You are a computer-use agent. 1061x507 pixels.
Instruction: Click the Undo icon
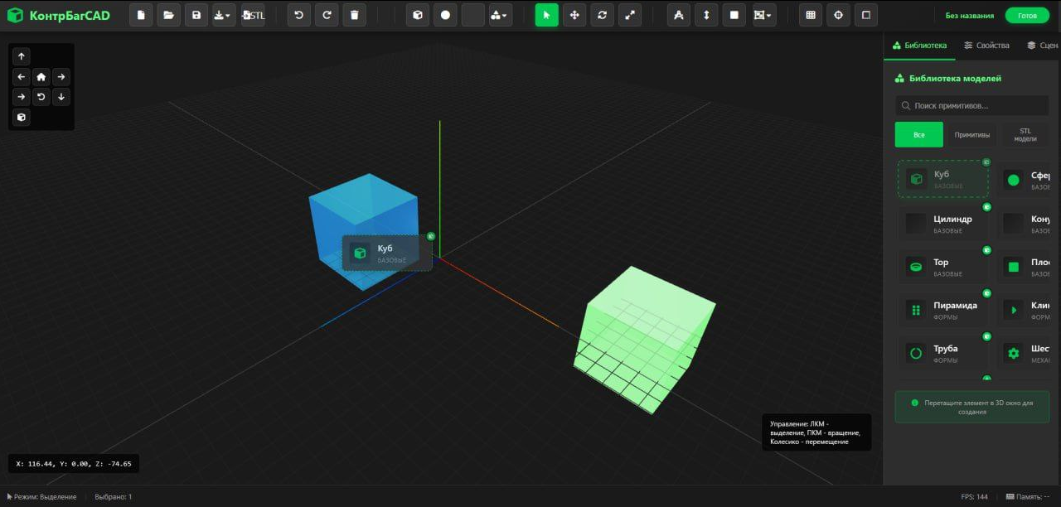(298, 14)
